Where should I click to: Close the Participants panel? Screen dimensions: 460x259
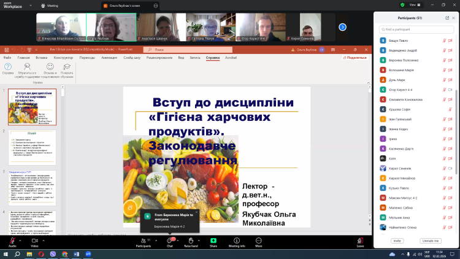(453, 18)
